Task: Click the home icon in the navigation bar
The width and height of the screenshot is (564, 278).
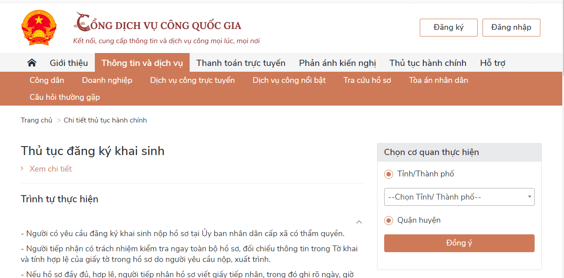Action: (x=31, y=62)
